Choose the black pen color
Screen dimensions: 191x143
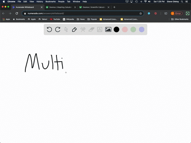coord(117,29)
